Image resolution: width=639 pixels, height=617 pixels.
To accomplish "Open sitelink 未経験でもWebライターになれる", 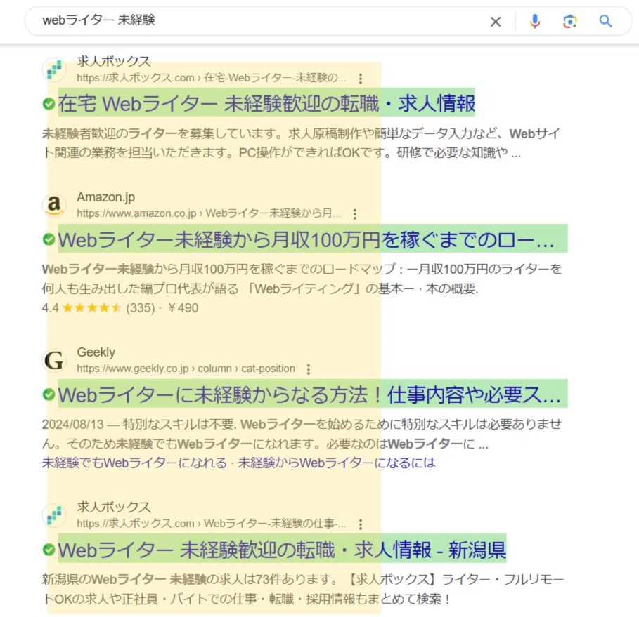I will (134, 463).
